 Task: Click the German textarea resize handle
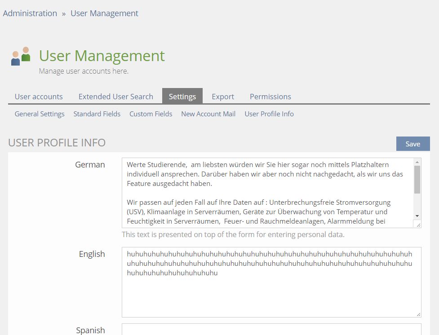418,225
